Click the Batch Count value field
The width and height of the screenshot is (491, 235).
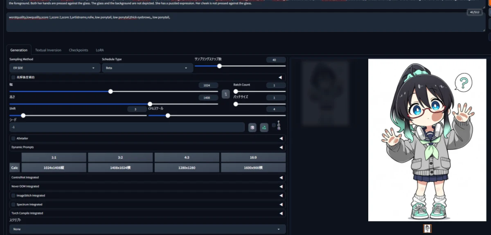click(x=276, y=85)
